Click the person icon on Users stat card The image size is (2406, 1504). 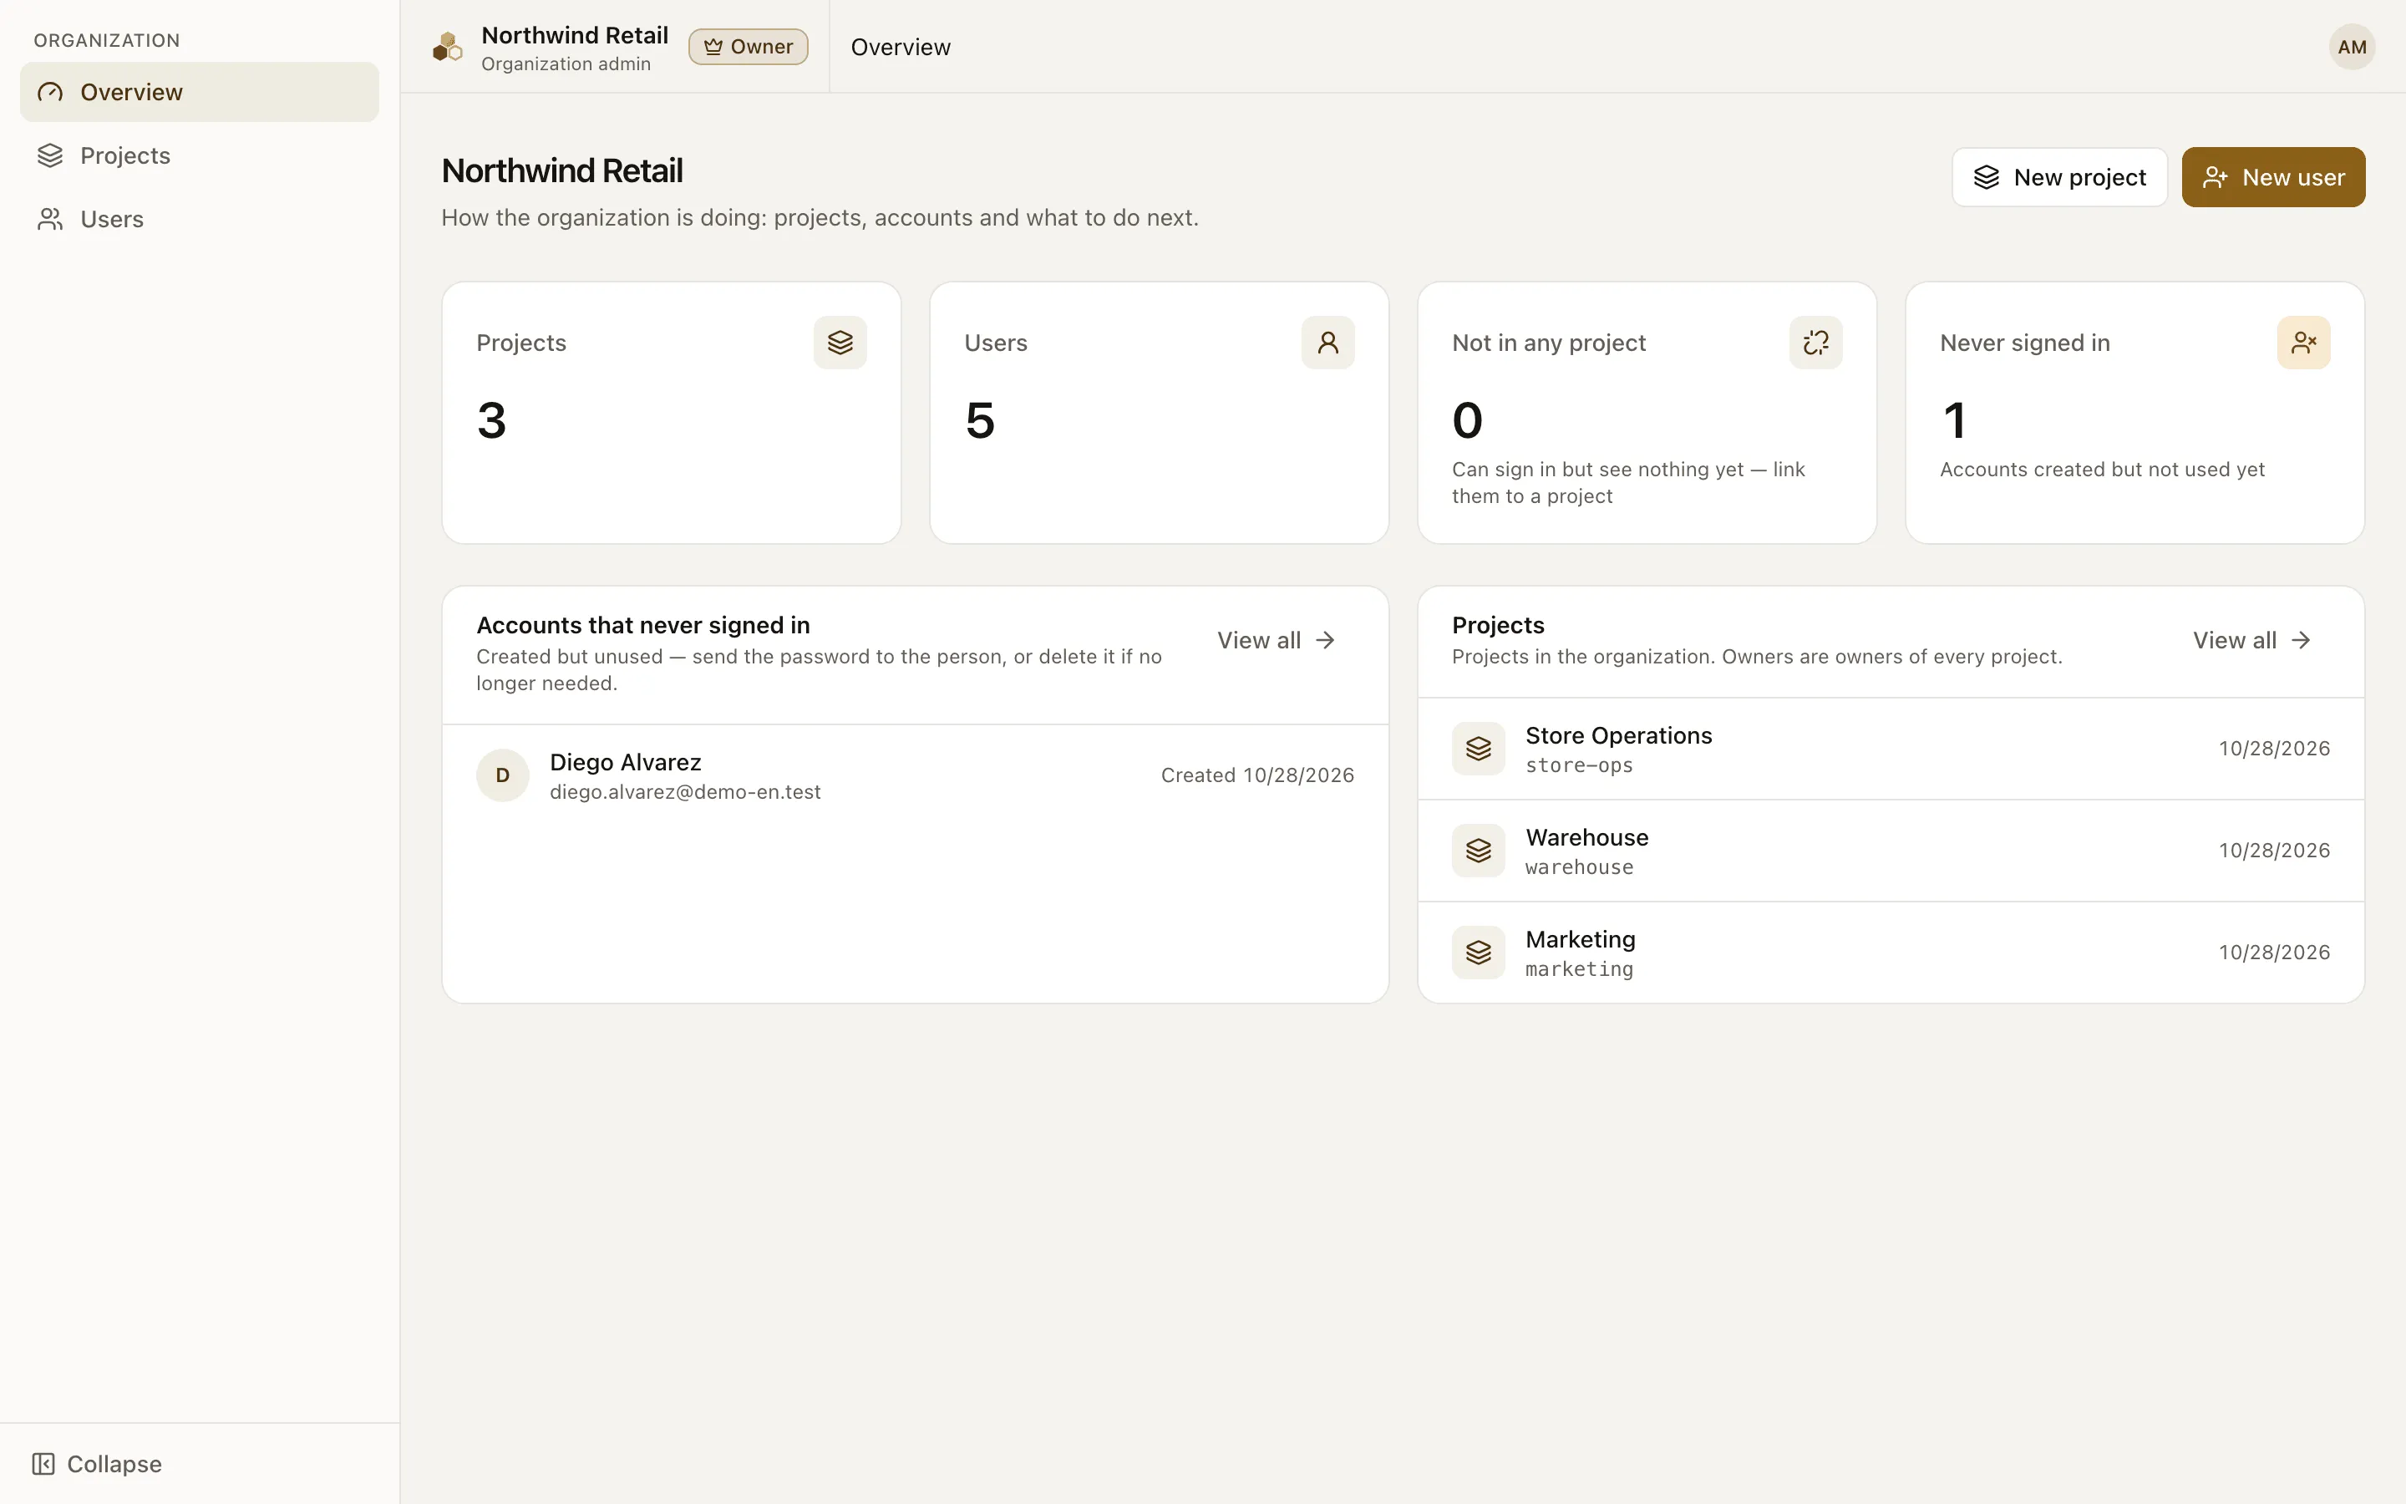coord(1328,343)
